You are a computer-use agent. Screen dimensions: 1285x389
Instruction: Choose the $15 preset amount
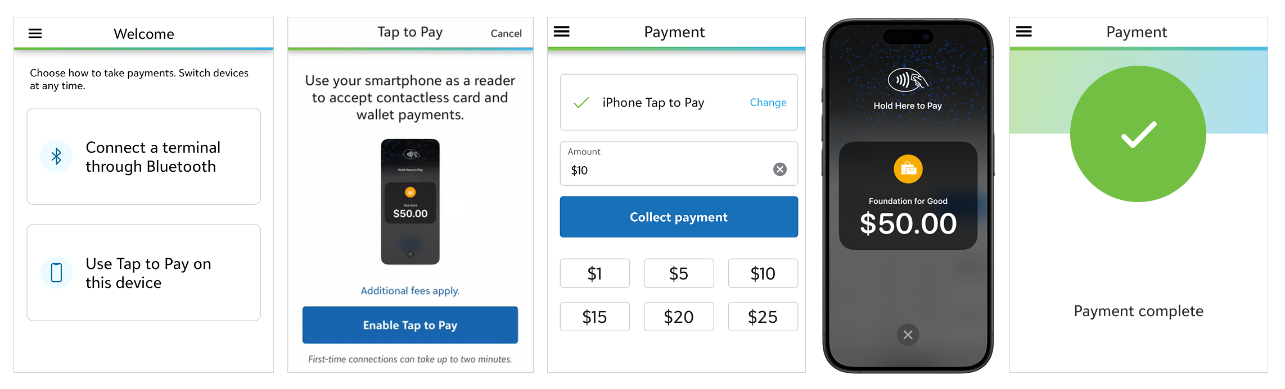pyautogui.click(x=594, y=317)
